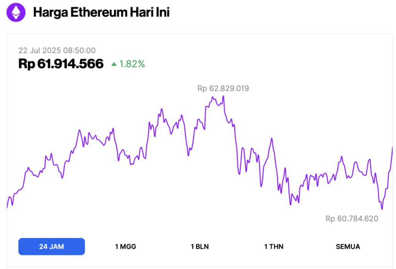Open the 1 BLN monthly chart view

(199, 246)
